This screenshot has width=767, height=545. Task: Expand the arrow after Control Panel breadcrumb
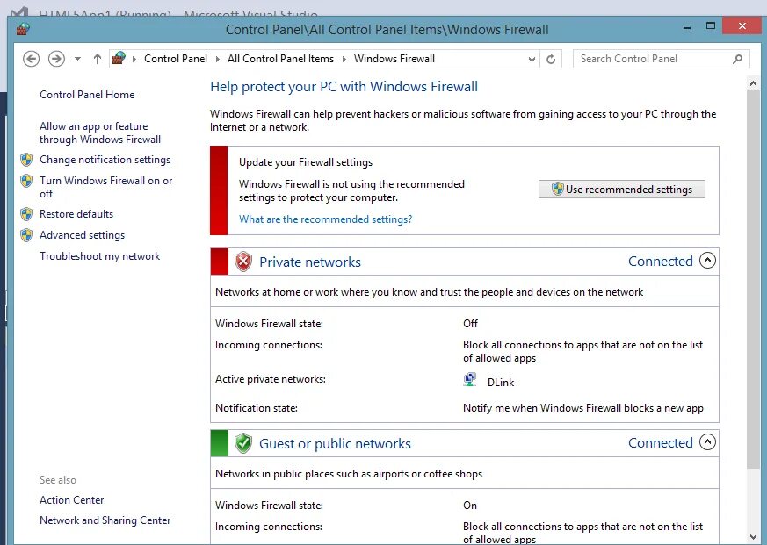[x=217, y=59]
